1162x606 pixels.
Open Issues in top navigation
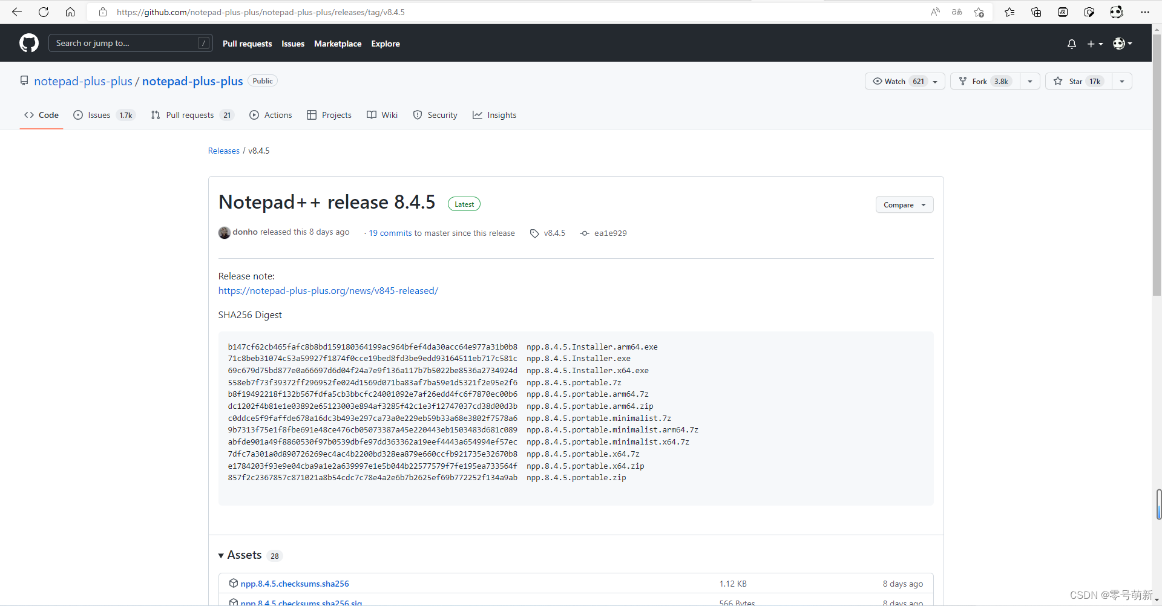[x=293, y=44]
